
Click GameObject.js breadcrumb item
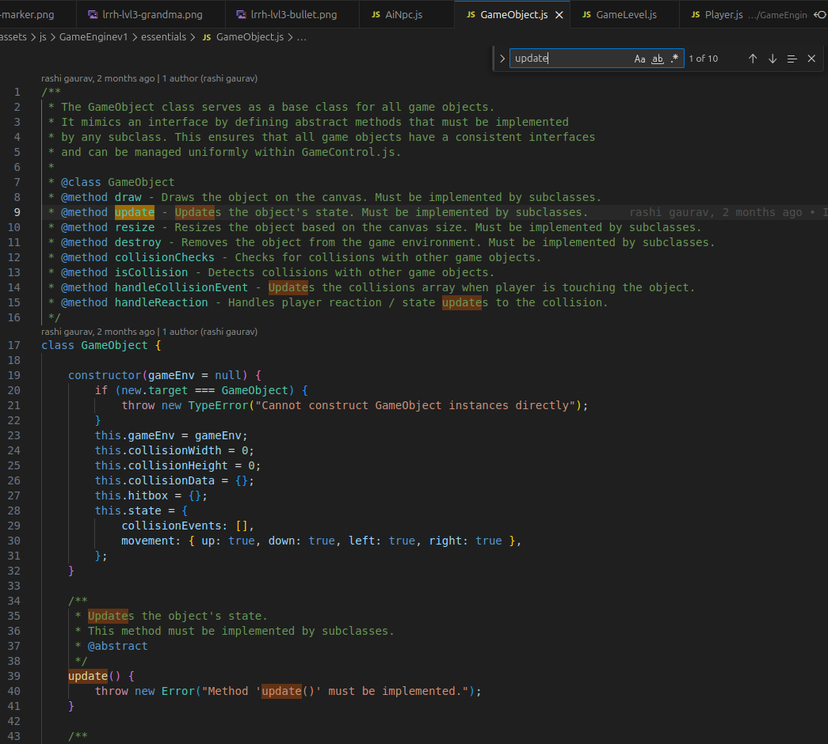(243, 37)
